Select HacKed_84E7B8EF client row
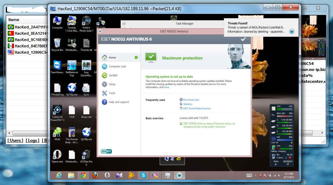This screenshot has height=185, width=333. [x=27, y=46]
